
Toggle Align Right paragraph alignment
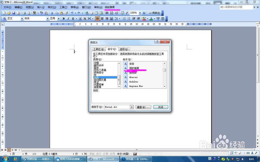(107, 18)
